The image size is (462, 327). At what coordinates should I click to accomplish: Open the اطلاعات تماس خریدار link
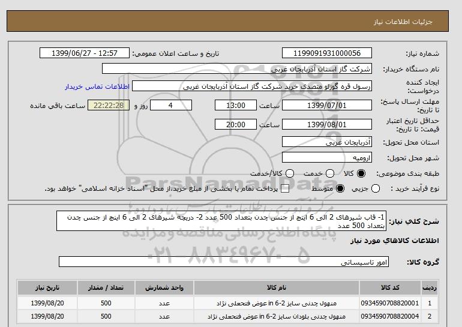pos(97,86)
